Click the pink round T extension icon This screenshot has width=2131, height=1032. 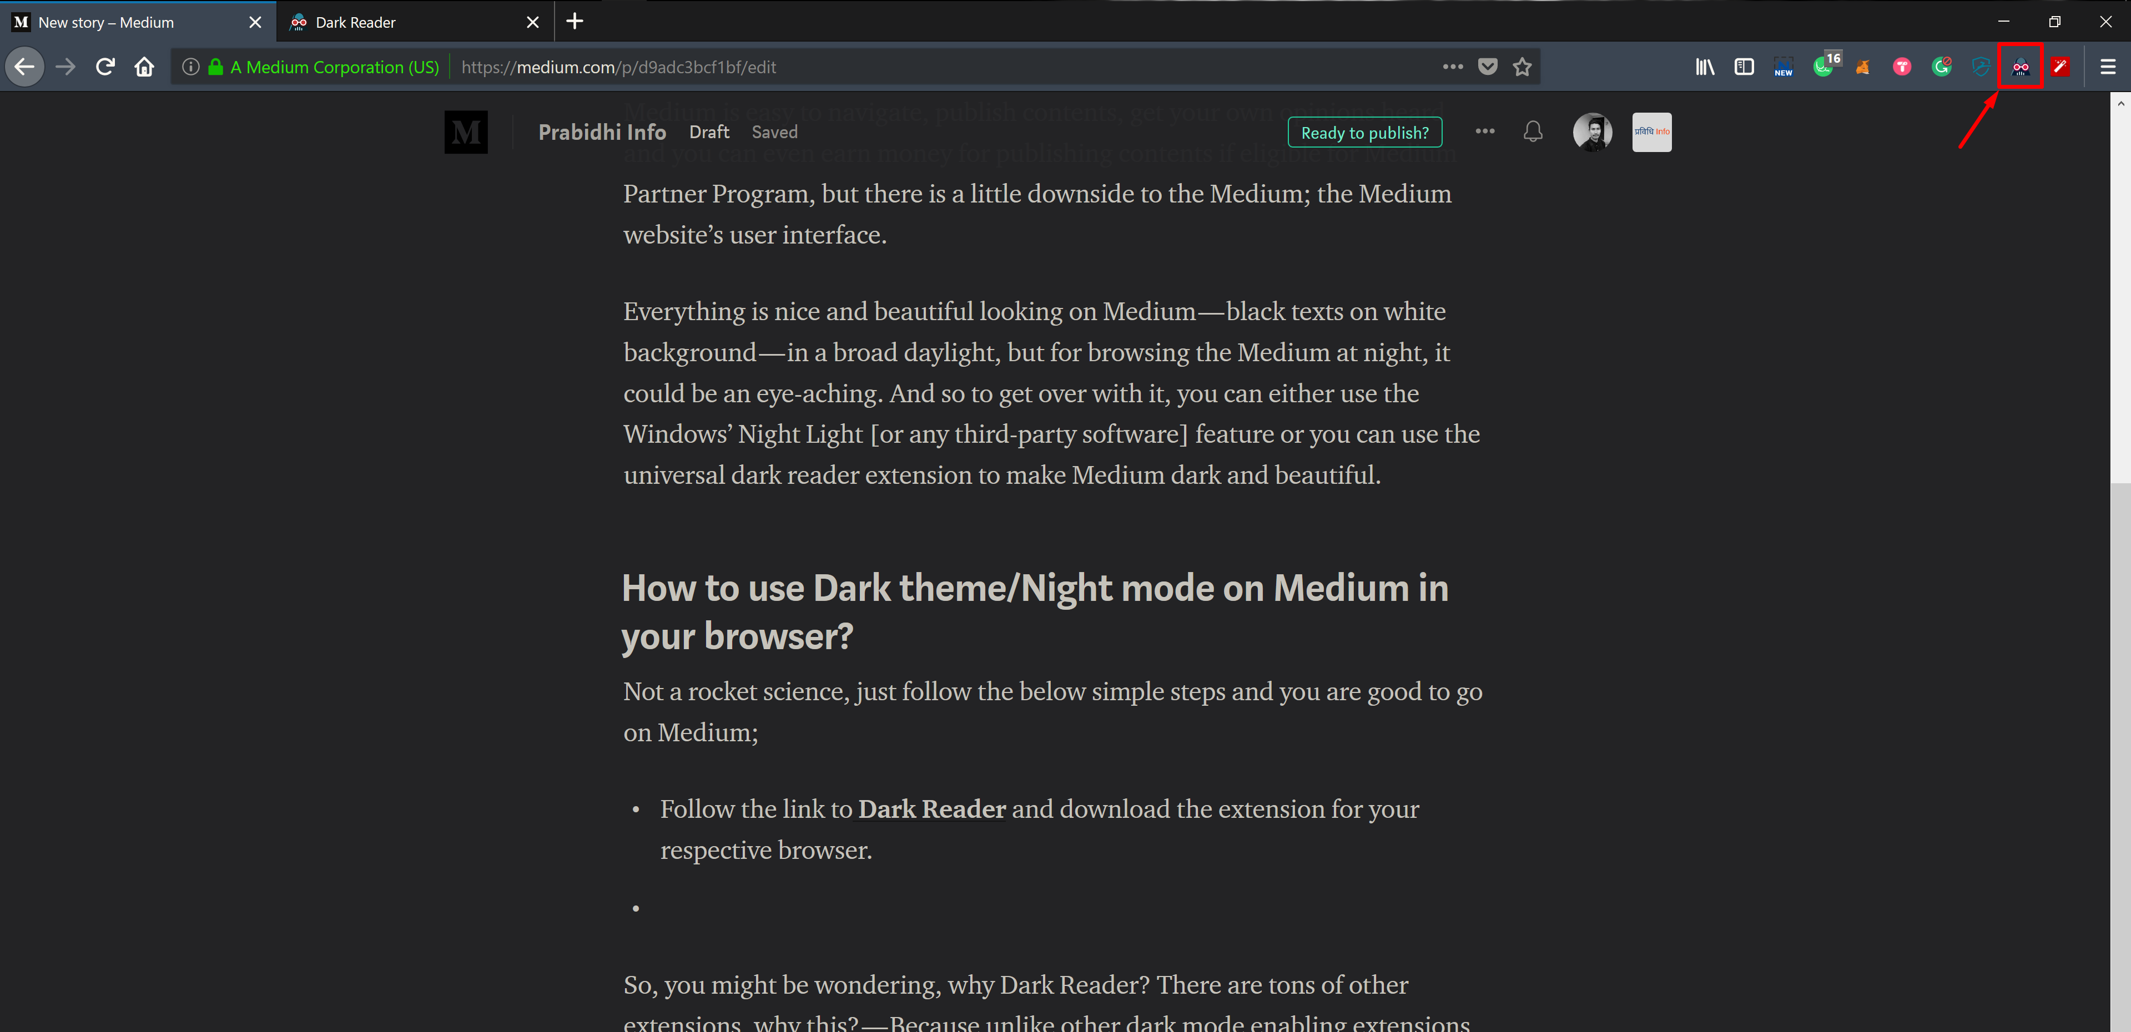pos(1902,67)
